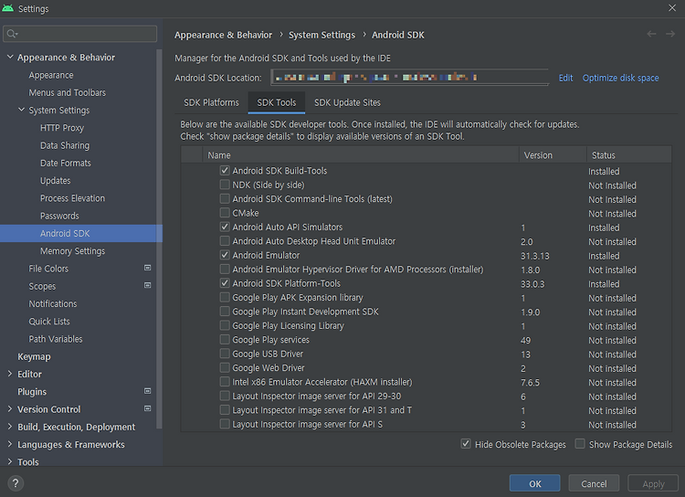Screen dimensions: 685x497
Task: Close the Settings dialog window
Action: click(672, 8)
